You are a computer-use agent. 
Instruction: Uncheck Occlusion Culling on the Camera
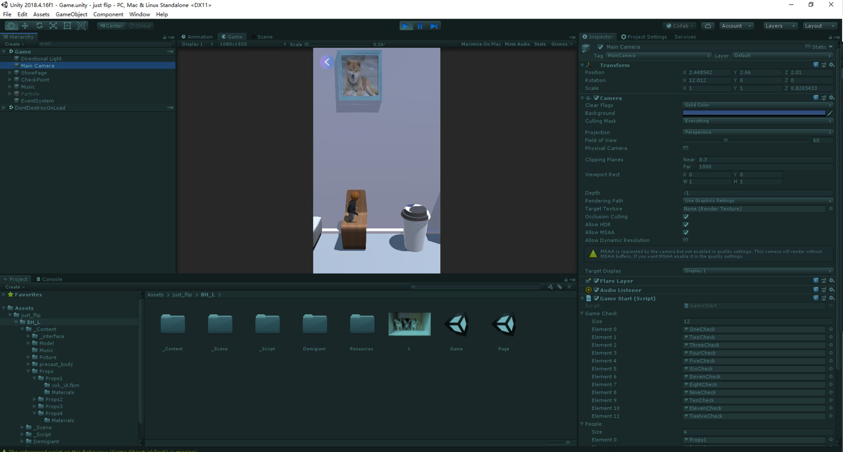[x=685, y=217]
